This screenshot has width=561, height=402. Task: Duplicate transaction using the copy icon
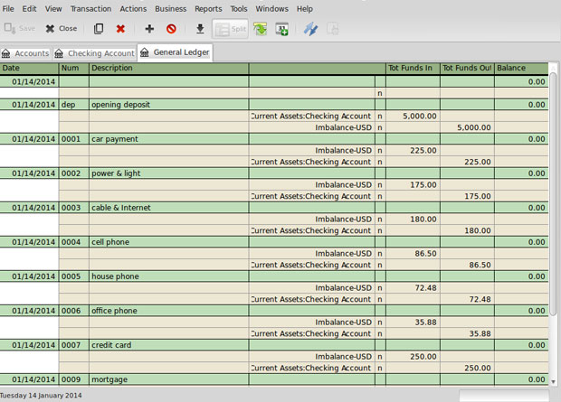coord(99,29)
